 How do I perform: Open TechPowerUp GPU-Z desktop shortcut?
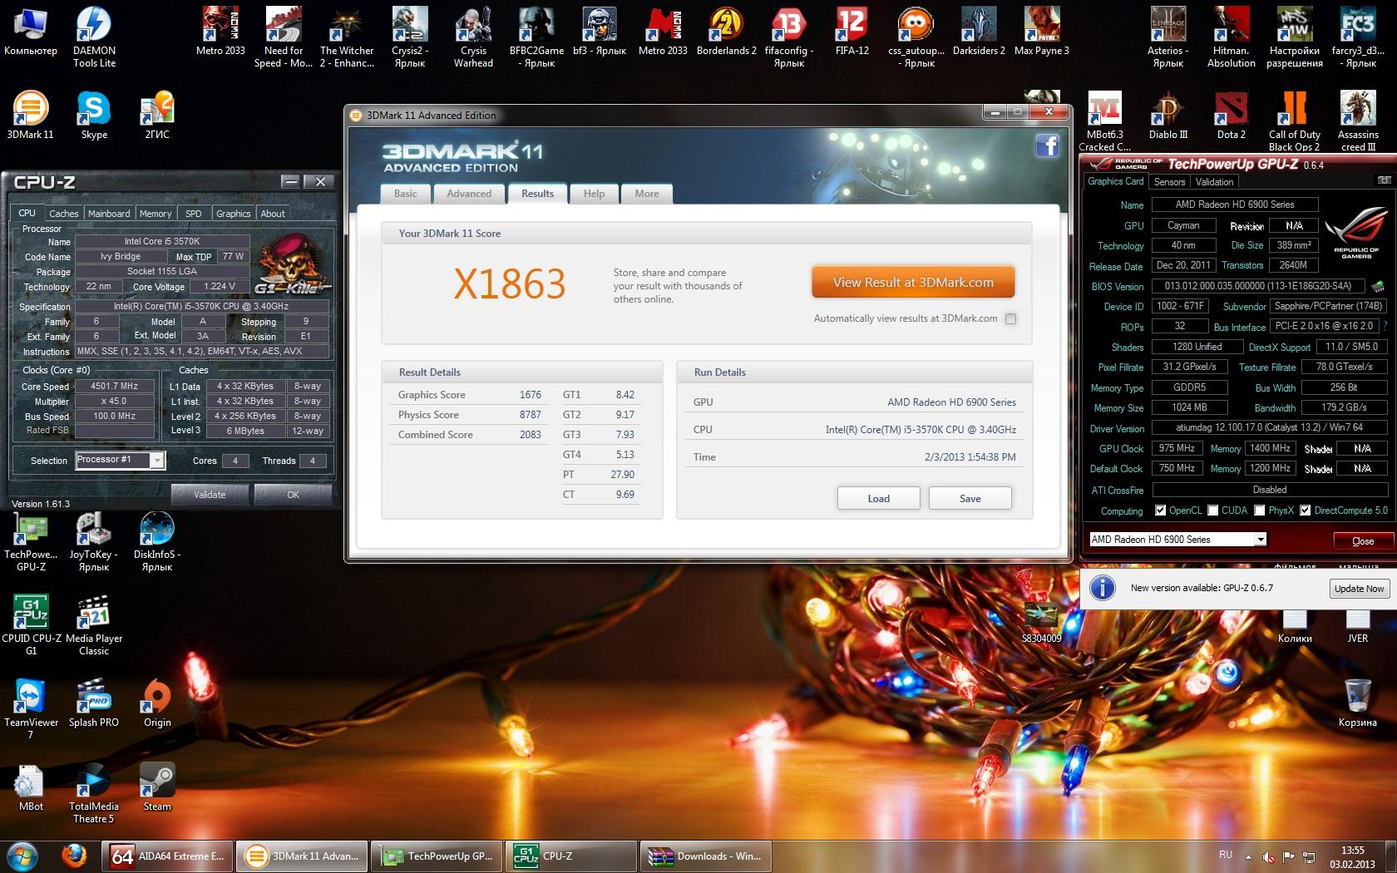click(31, 541)
